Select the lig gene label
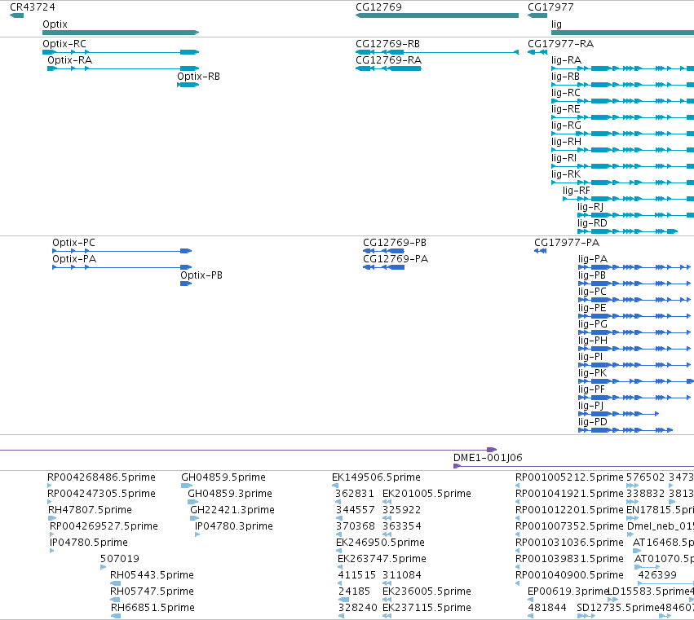The image size is (694, 620). point(556,24)
